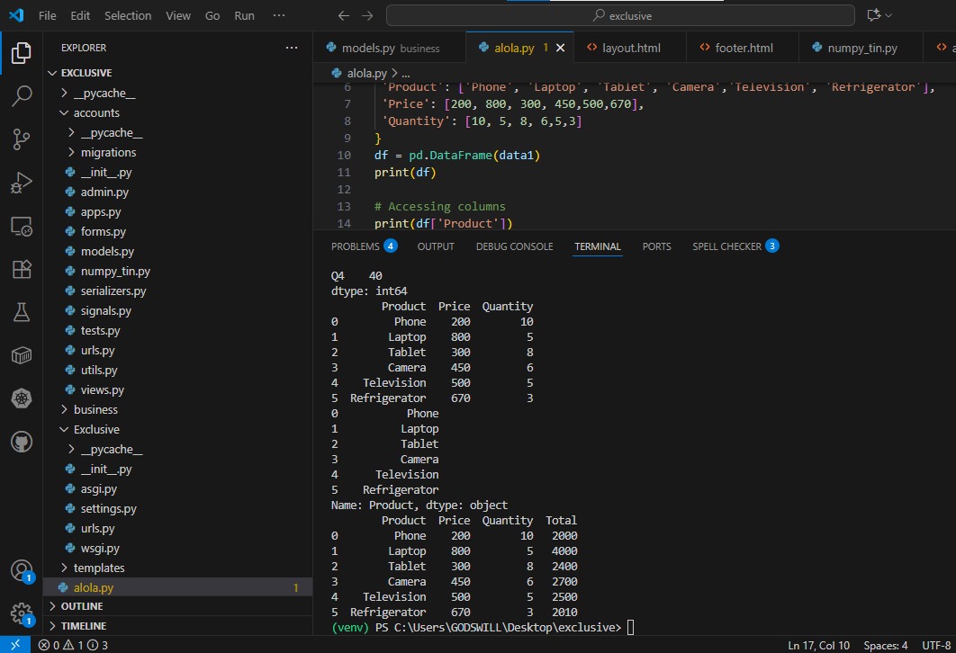This screenshot has width=956, height=653.
Task: Click UTF-8 encoding in the status bar
Action: point(936,645)
